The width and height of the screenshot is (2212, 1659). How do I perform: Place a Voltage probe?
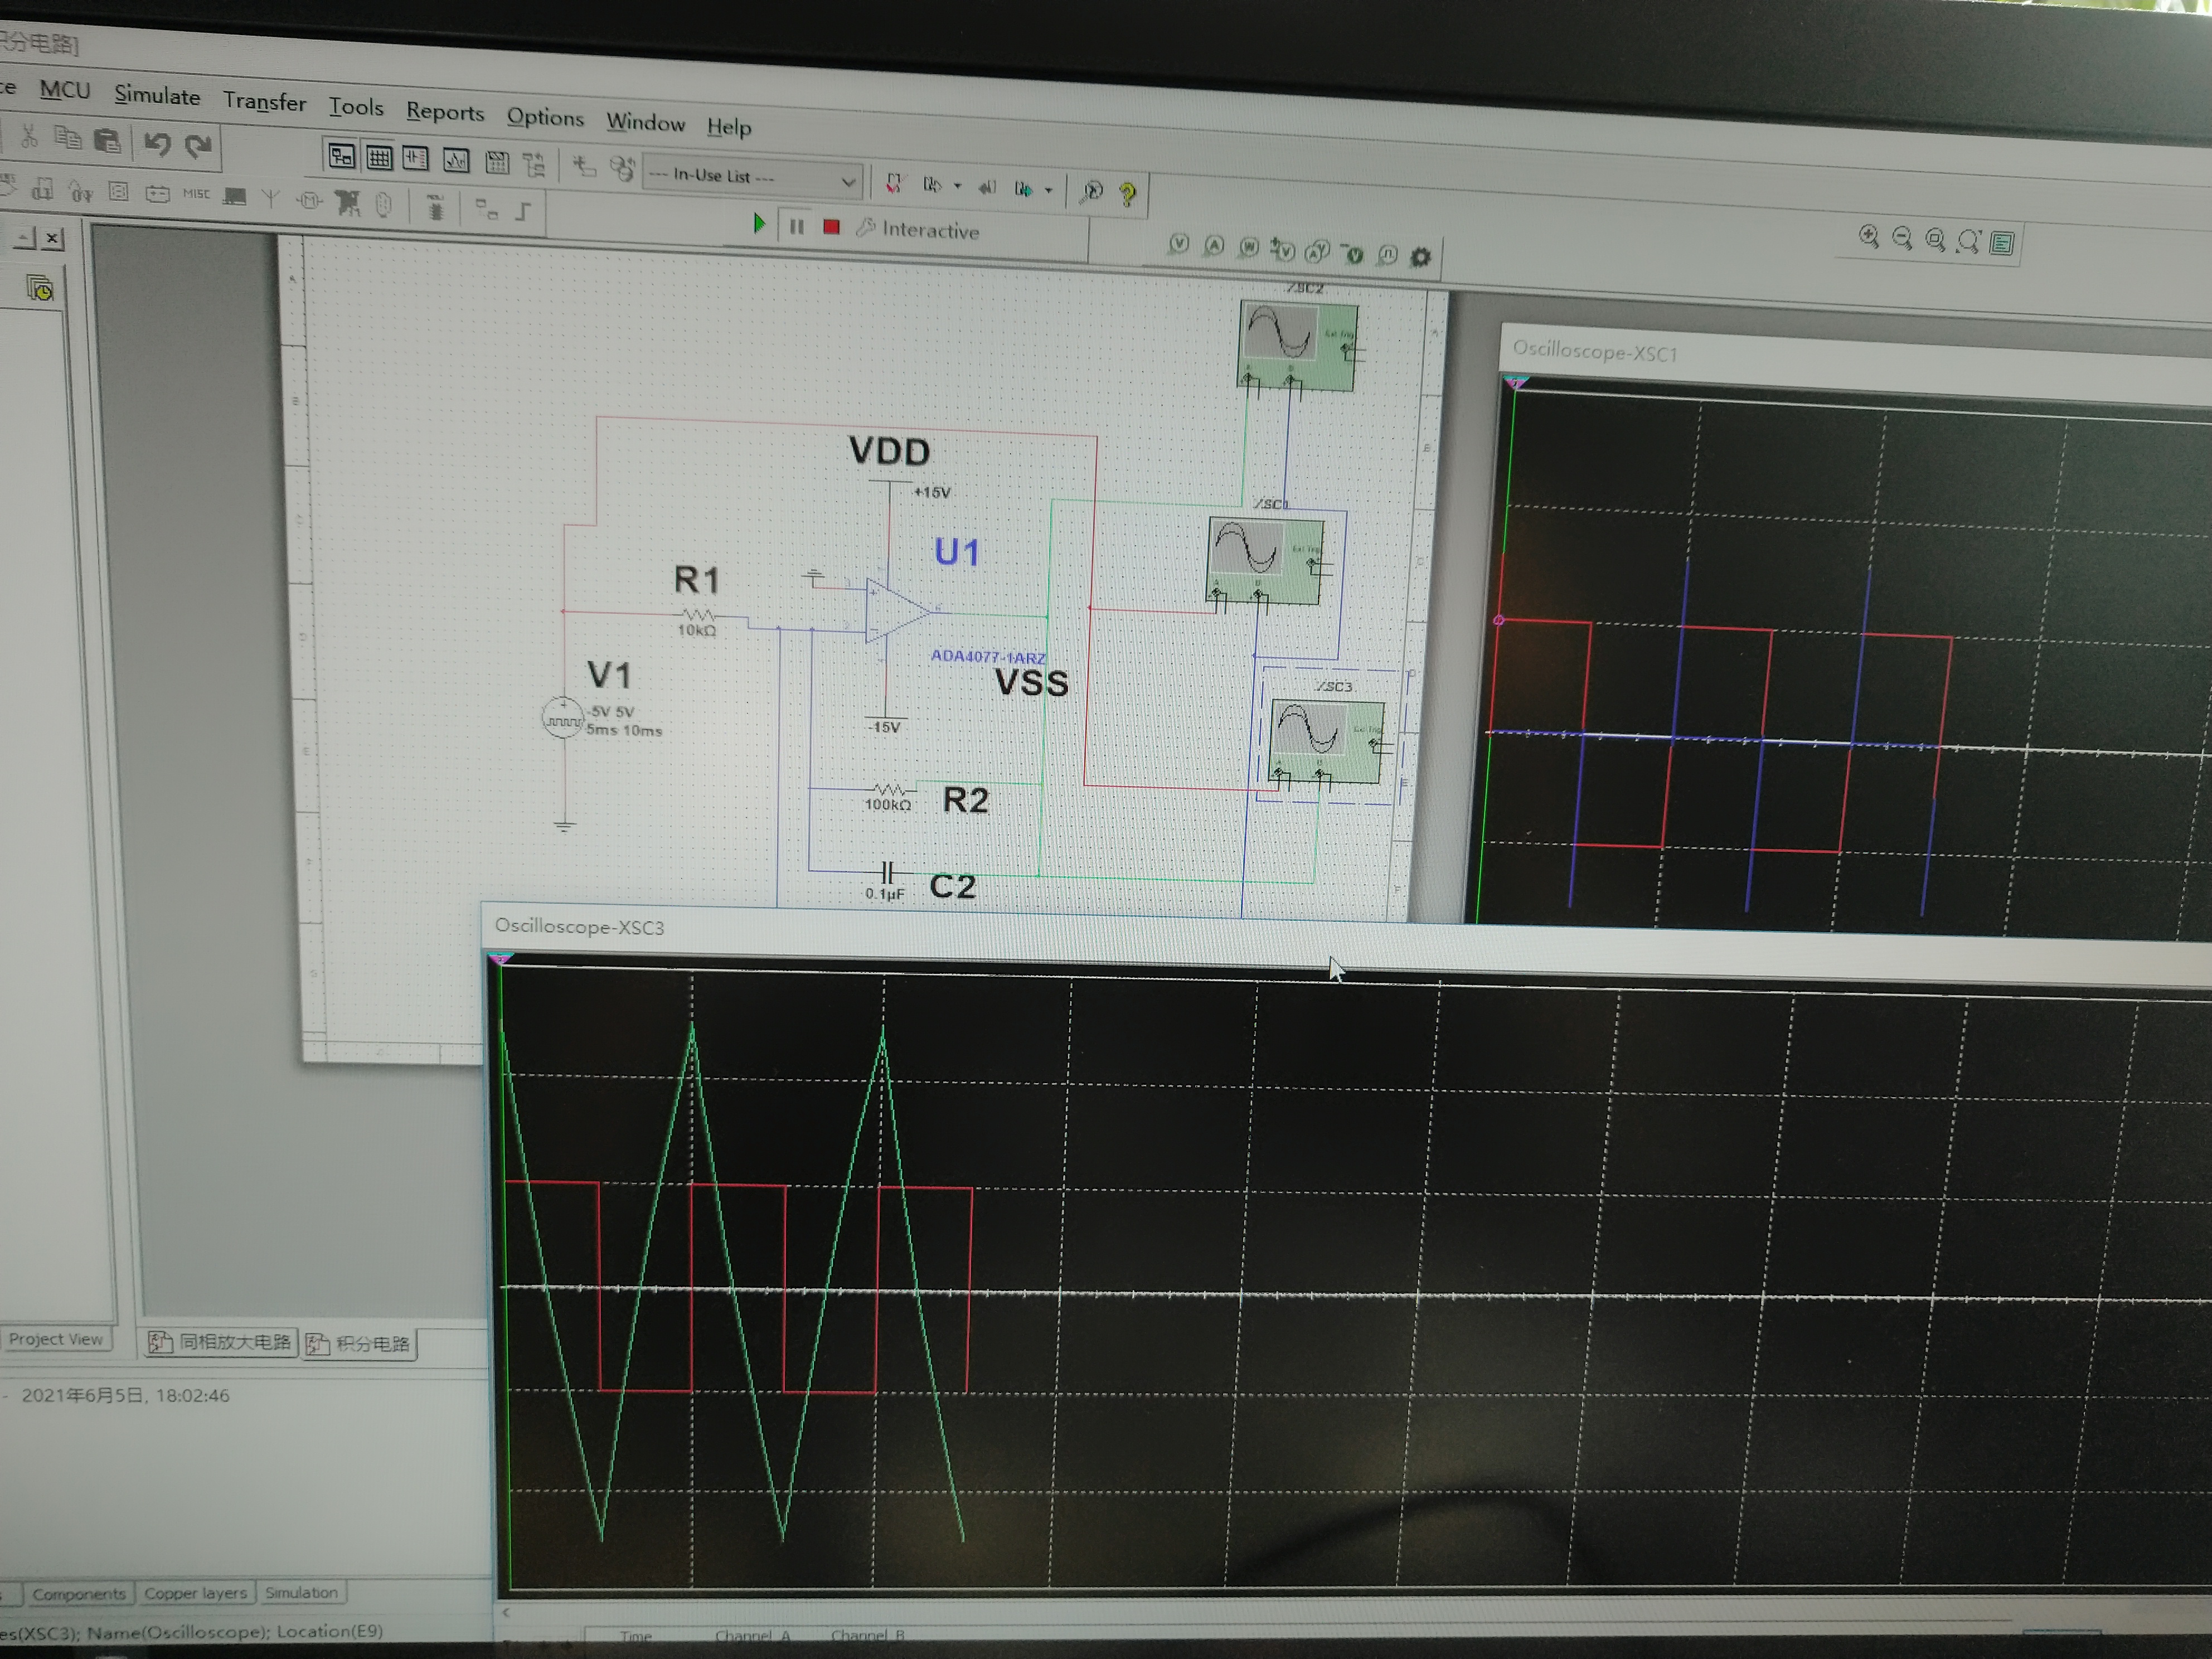pos(1179,244)
